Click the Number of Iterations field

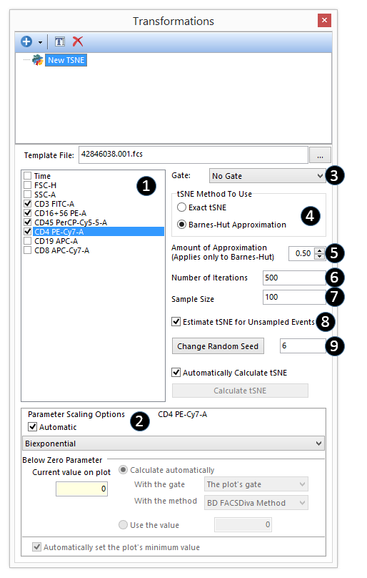(x=294, y=278)
